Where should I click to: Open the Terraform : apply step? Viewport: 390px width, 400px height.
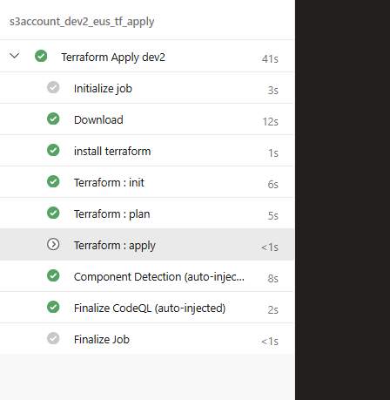pyautogui.click(x=147, y=245)
